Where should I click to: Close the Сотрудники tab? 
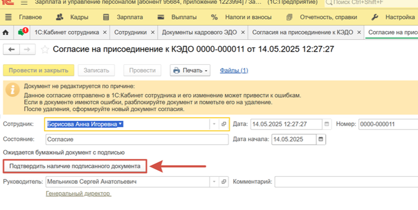[153, 33]
